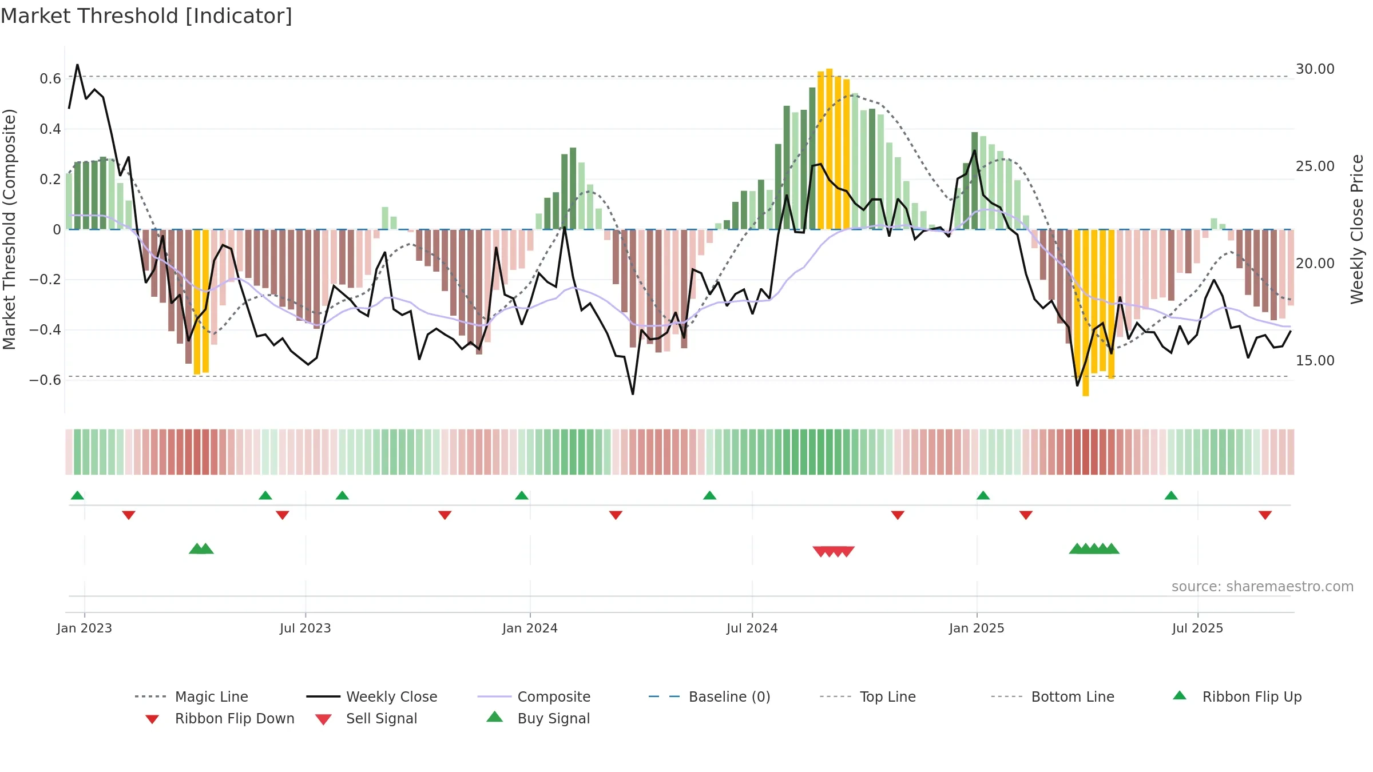This screenshot has width=1373, height=772.
Task: Select the Ribbon Flip Up marker just after Jul 2023
Action: (342, 495)
